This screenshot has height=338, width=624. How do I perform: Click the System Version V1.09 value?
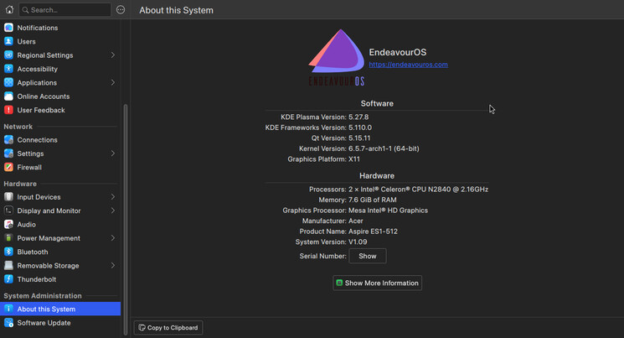[x=358, y=242]
